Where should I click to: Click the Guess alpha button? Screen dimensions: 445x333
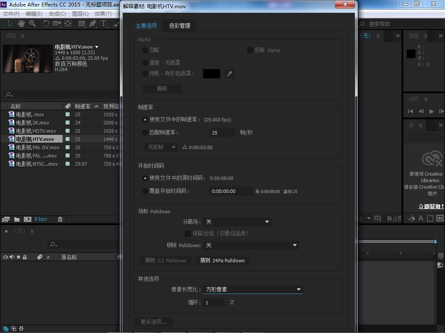[x=162, y=88]
